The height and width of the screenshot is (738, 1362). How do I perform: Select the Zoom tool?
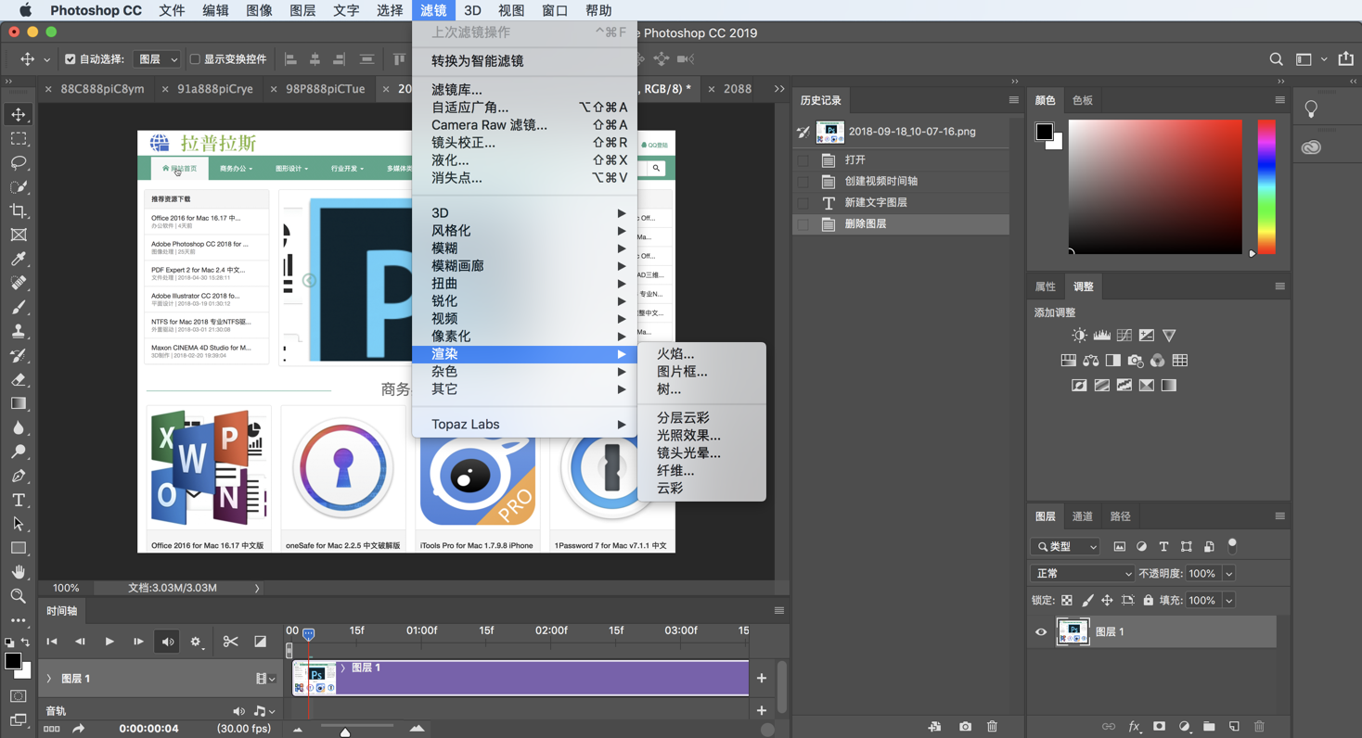click(19, 596)
